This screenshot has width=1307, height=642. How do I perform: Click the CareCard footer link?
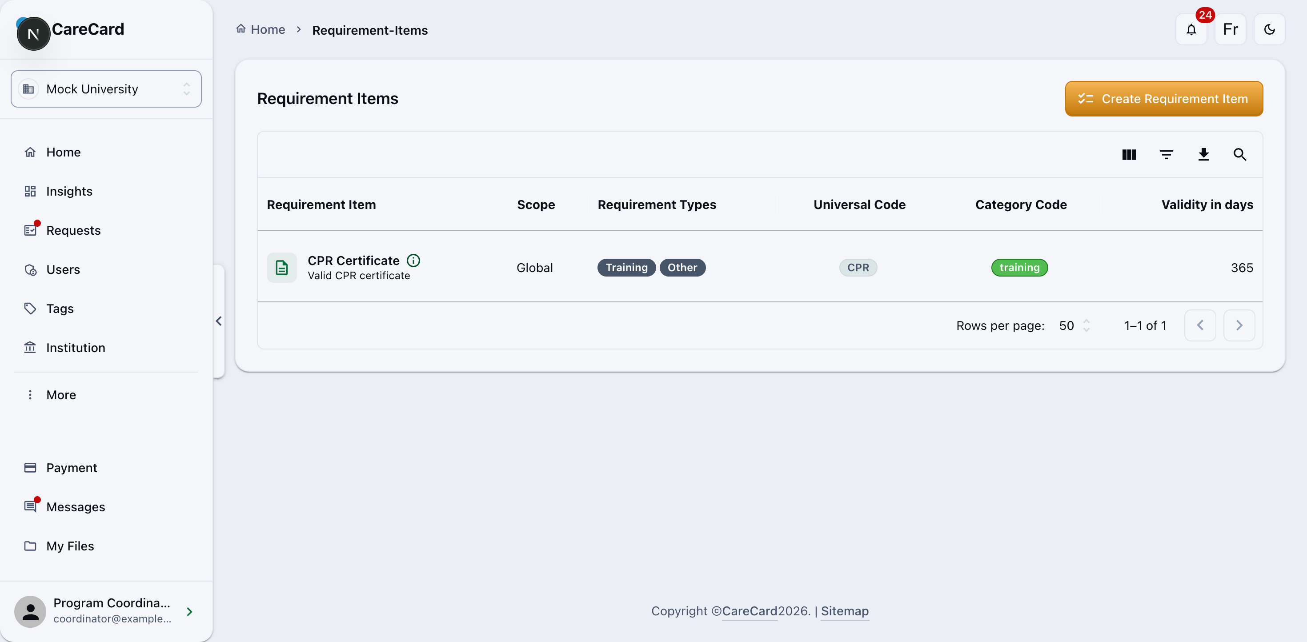coord(750,611)
